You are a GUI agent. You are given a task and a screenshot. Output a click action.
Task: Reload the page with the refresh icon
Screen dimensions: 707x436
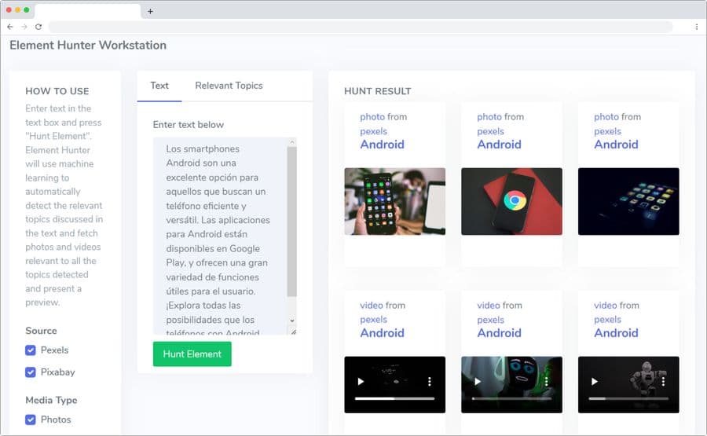click(x=38, y=27)
